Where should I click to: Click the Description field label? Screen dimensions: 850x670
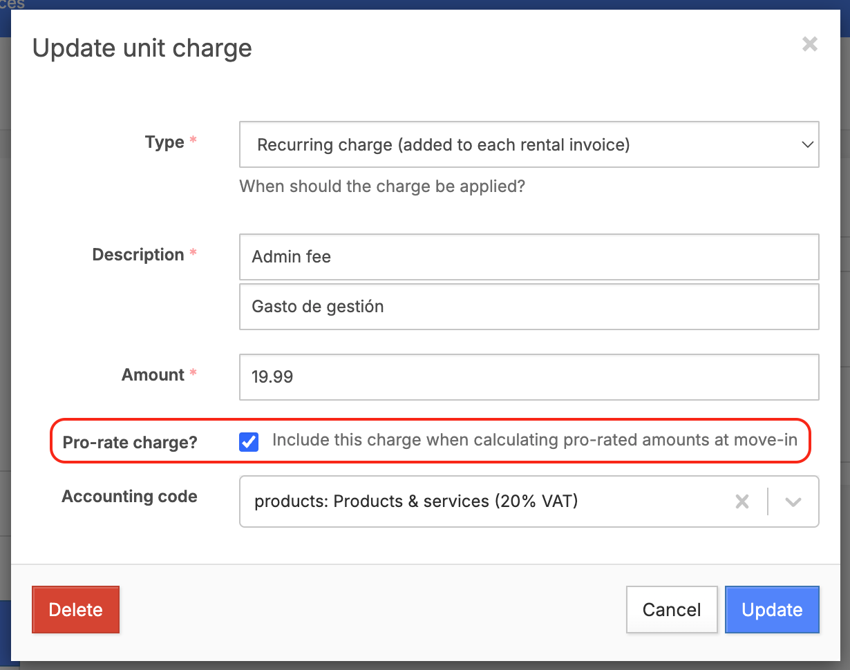[138, 255]
